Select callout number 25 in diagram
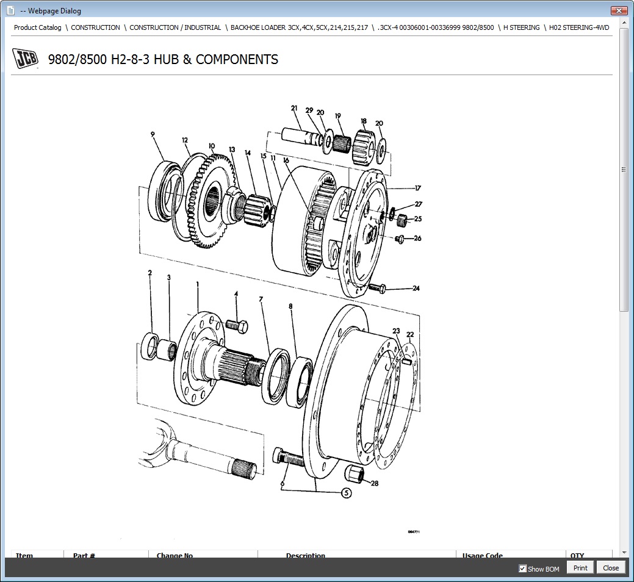This screenshot has height=582, width=634. pos(417,218)
